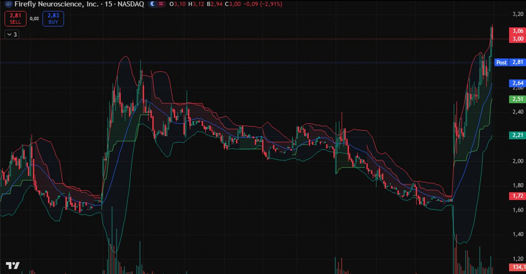Click the green 2,51 indicator price label
This screenshot has width=526, height=274.
(518, 99)
